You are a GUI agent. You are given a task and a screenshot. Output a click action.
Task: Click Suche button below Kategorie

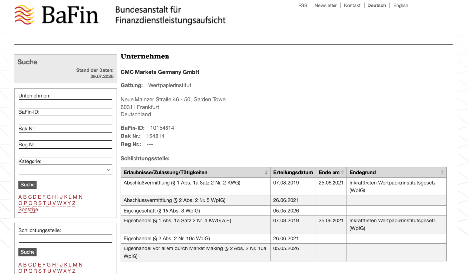tap(28, 185)
